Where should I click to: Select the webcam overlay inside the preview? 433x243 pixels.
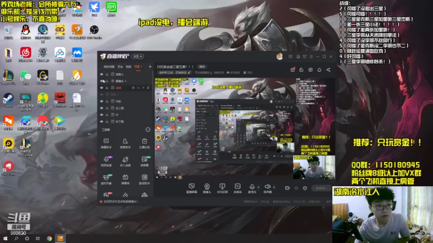click(x=314, y=167)
